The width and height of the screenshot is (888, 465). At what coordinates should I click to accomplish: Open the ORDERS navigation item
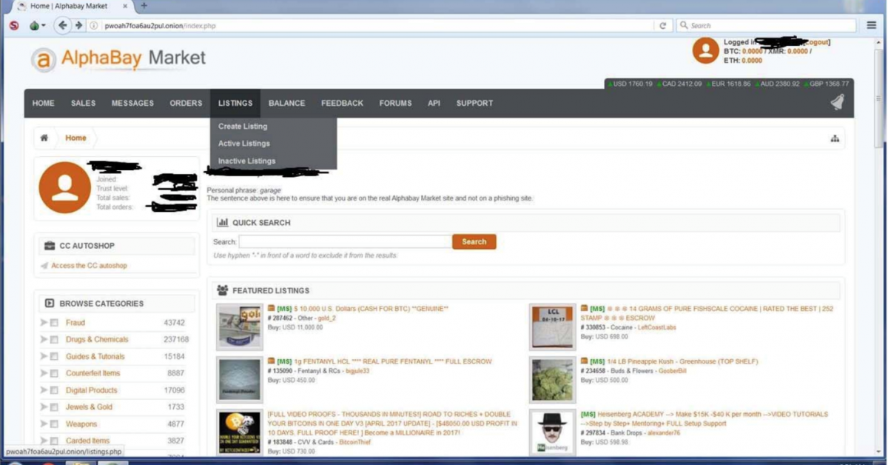coord(186,104)
